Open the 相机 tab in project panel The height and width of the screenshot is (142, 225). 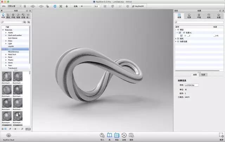point(209,16)
